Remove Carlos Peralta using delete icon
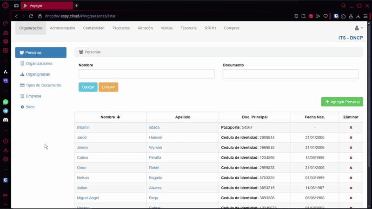The width and height of the screenshot is (372, 209). pos(351,157)
